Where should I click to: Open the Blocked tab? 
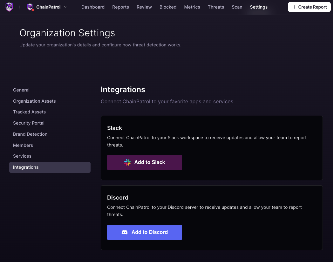click(x=168, y=7)
